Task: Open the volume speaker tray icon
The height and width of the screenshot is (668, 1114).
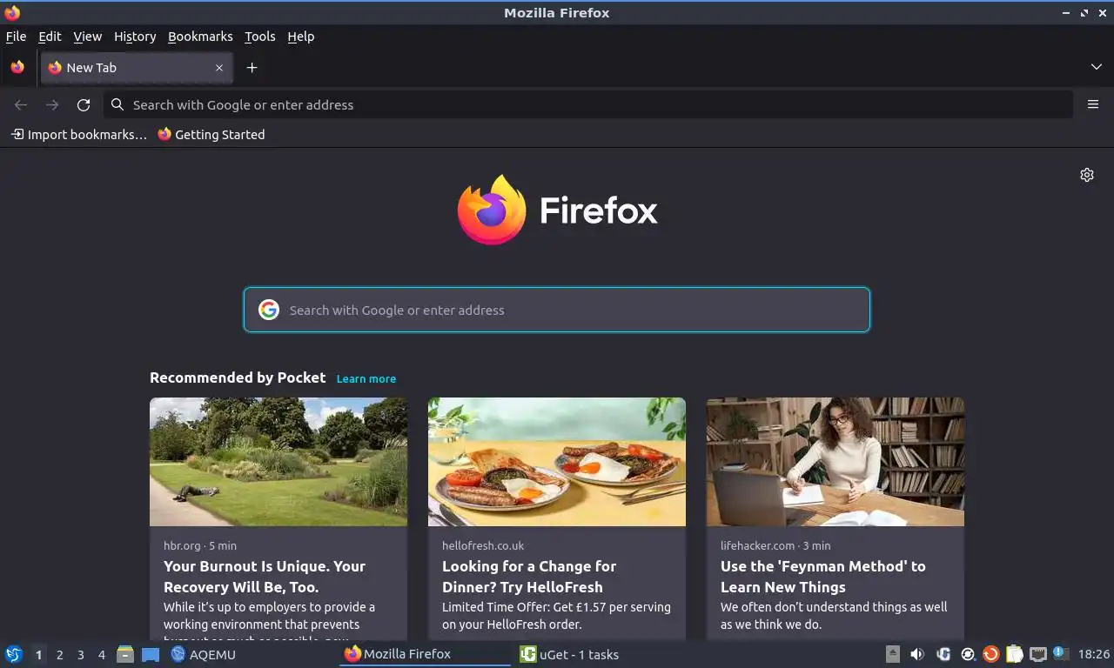Action: point(917,654)
